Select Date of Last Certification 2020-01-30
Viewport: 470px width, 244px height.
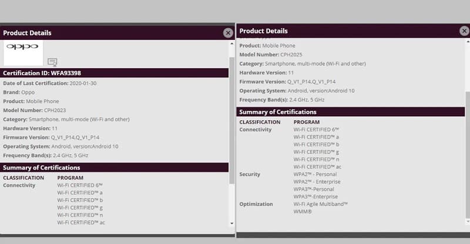50,83
